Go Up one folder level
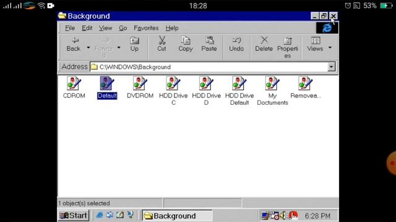 point(134,44)
